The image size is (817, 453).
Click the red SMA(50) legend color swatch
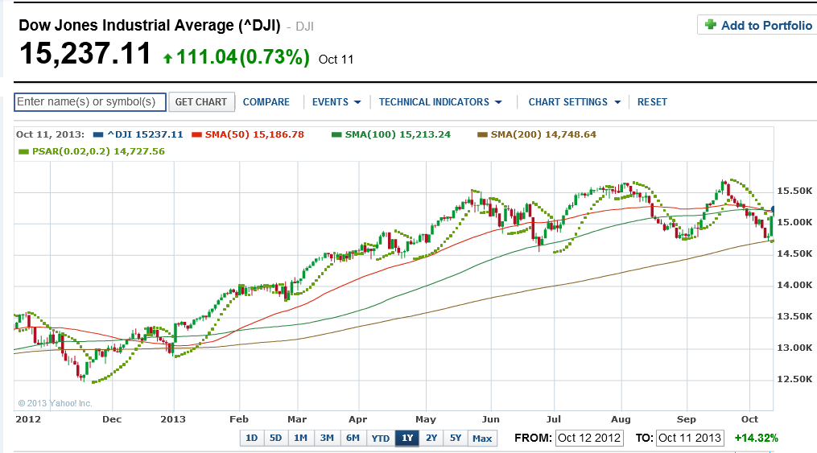pyautogui.click(x=196, y=134)
